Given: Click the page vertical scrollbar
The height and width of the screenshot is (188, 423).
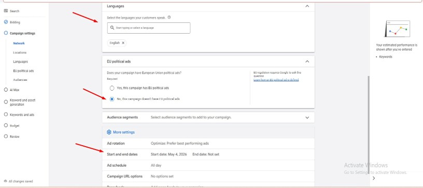Looking at the screenshot, I should pyautogui.click(x=368, y=124).
